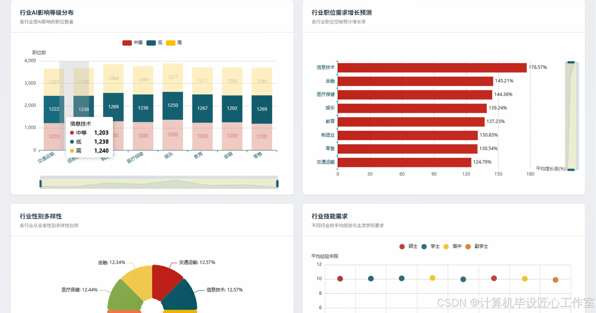Click the 娱乐 x-axis label in the stacked chart

pos(169,155)
